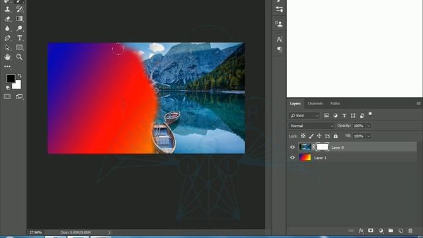Lock transparent pixels
The image size is (423, 238).
303,136
